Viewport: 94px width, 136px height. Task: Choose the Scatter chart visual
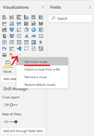click(19, 30)
